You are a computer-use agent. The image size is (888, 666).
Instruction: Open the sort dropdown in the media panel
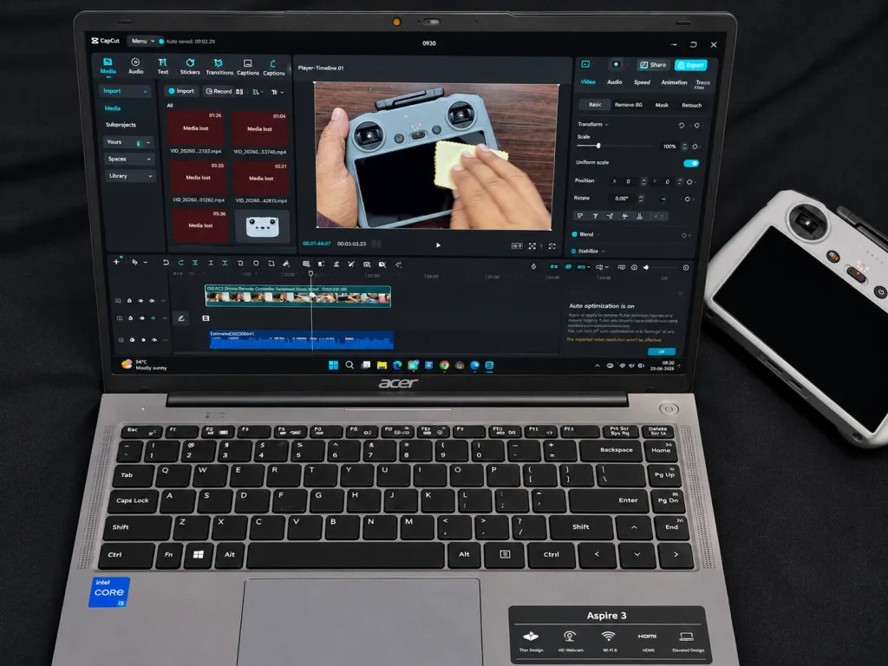pos(258,92)
